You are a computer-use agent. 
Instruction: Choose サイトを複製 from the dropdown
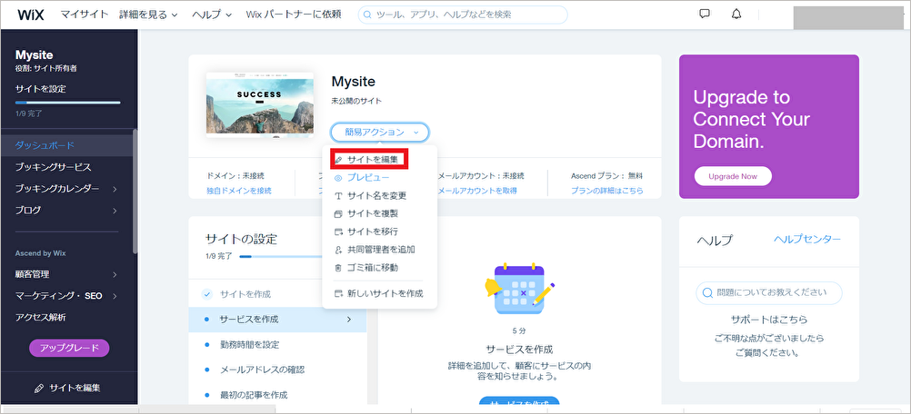coord(373,214)
